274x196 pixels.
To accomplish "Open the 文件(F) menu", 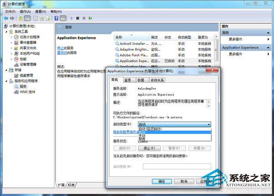I will pyautogui.click(x=11, y=12).
